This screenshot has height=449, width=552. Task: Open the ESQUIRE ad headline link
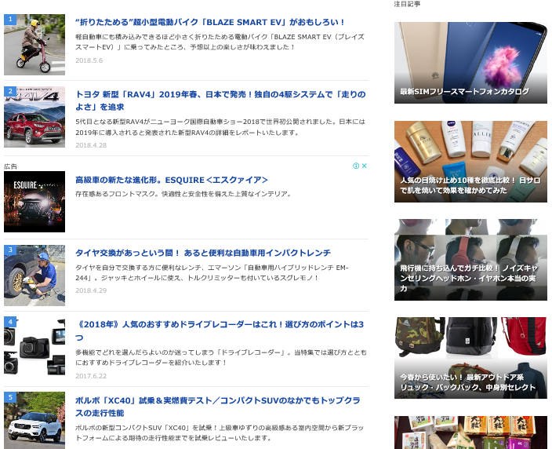[172, 180]
